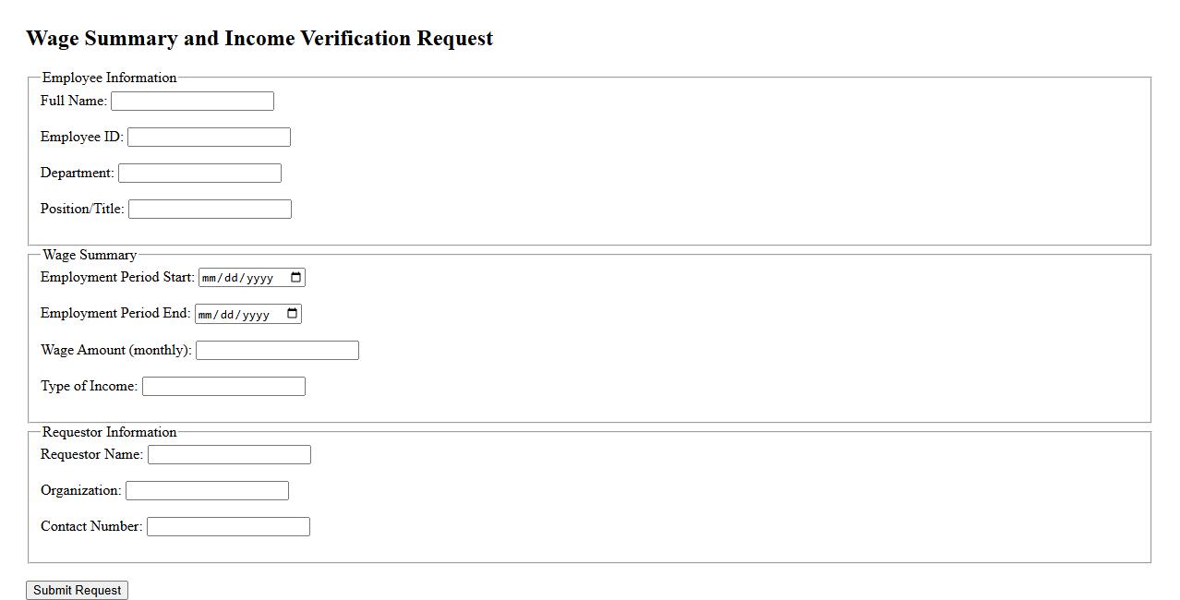This screenshot has width=1180, height=600.
Task: Click the Full Name input field
Action: (192, 101)
